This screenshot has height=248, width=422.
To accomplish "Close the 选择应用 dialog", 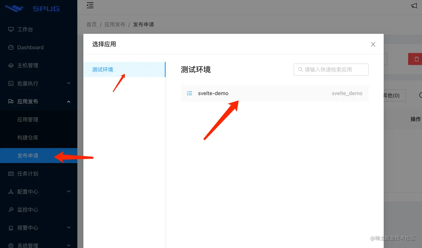I will click(373, 44).
